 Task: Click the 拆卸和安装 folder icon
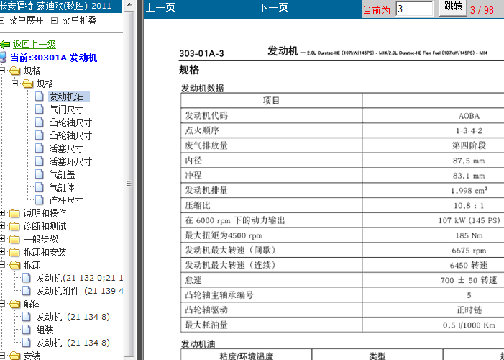(15, 252)
